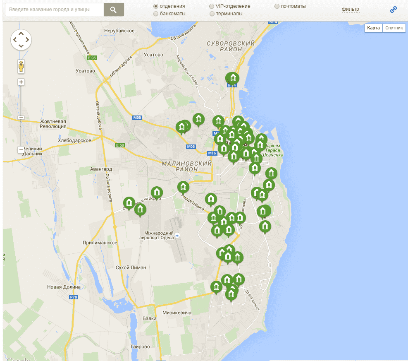Click the southernmost branch marker near Довга street
The width and height of the screenshot is (408, 361).
[231, 294]
